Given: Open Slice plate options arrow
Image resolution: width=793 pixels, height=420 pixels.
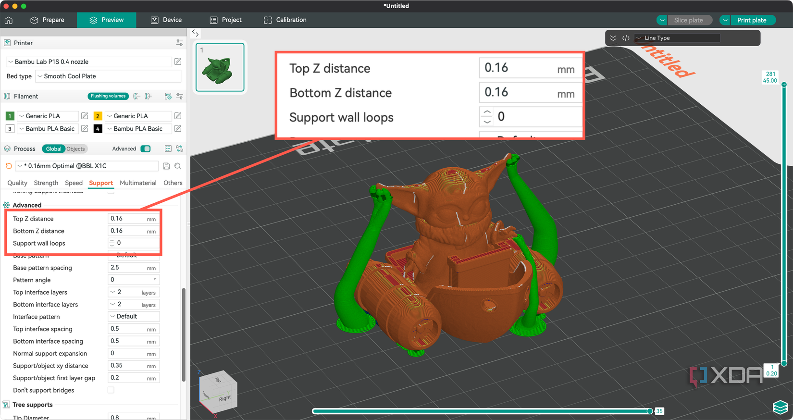Looking at the screenshot, I should (662, 20).
